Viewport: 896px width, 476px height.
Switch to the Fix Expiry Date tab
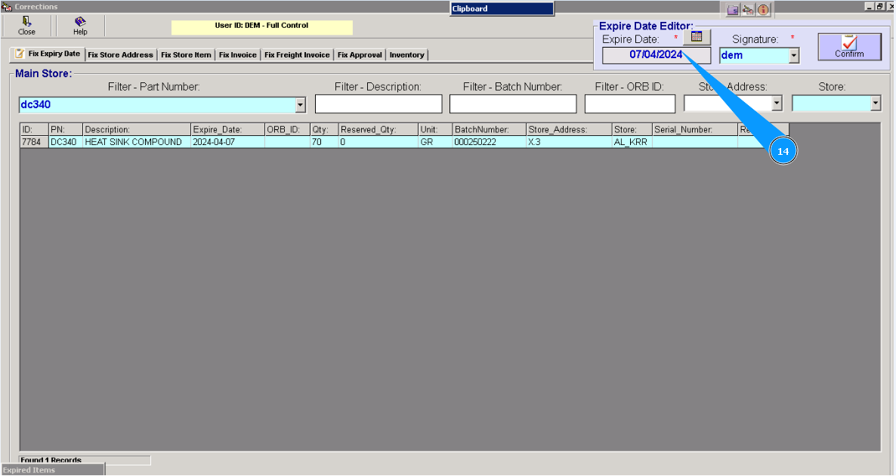coord(48,54)
